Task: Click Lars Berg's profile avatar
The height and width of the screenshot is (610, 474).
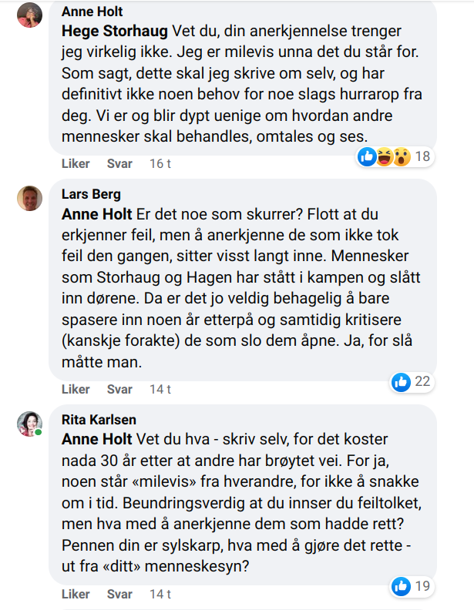Action: [x=29, y=197]
